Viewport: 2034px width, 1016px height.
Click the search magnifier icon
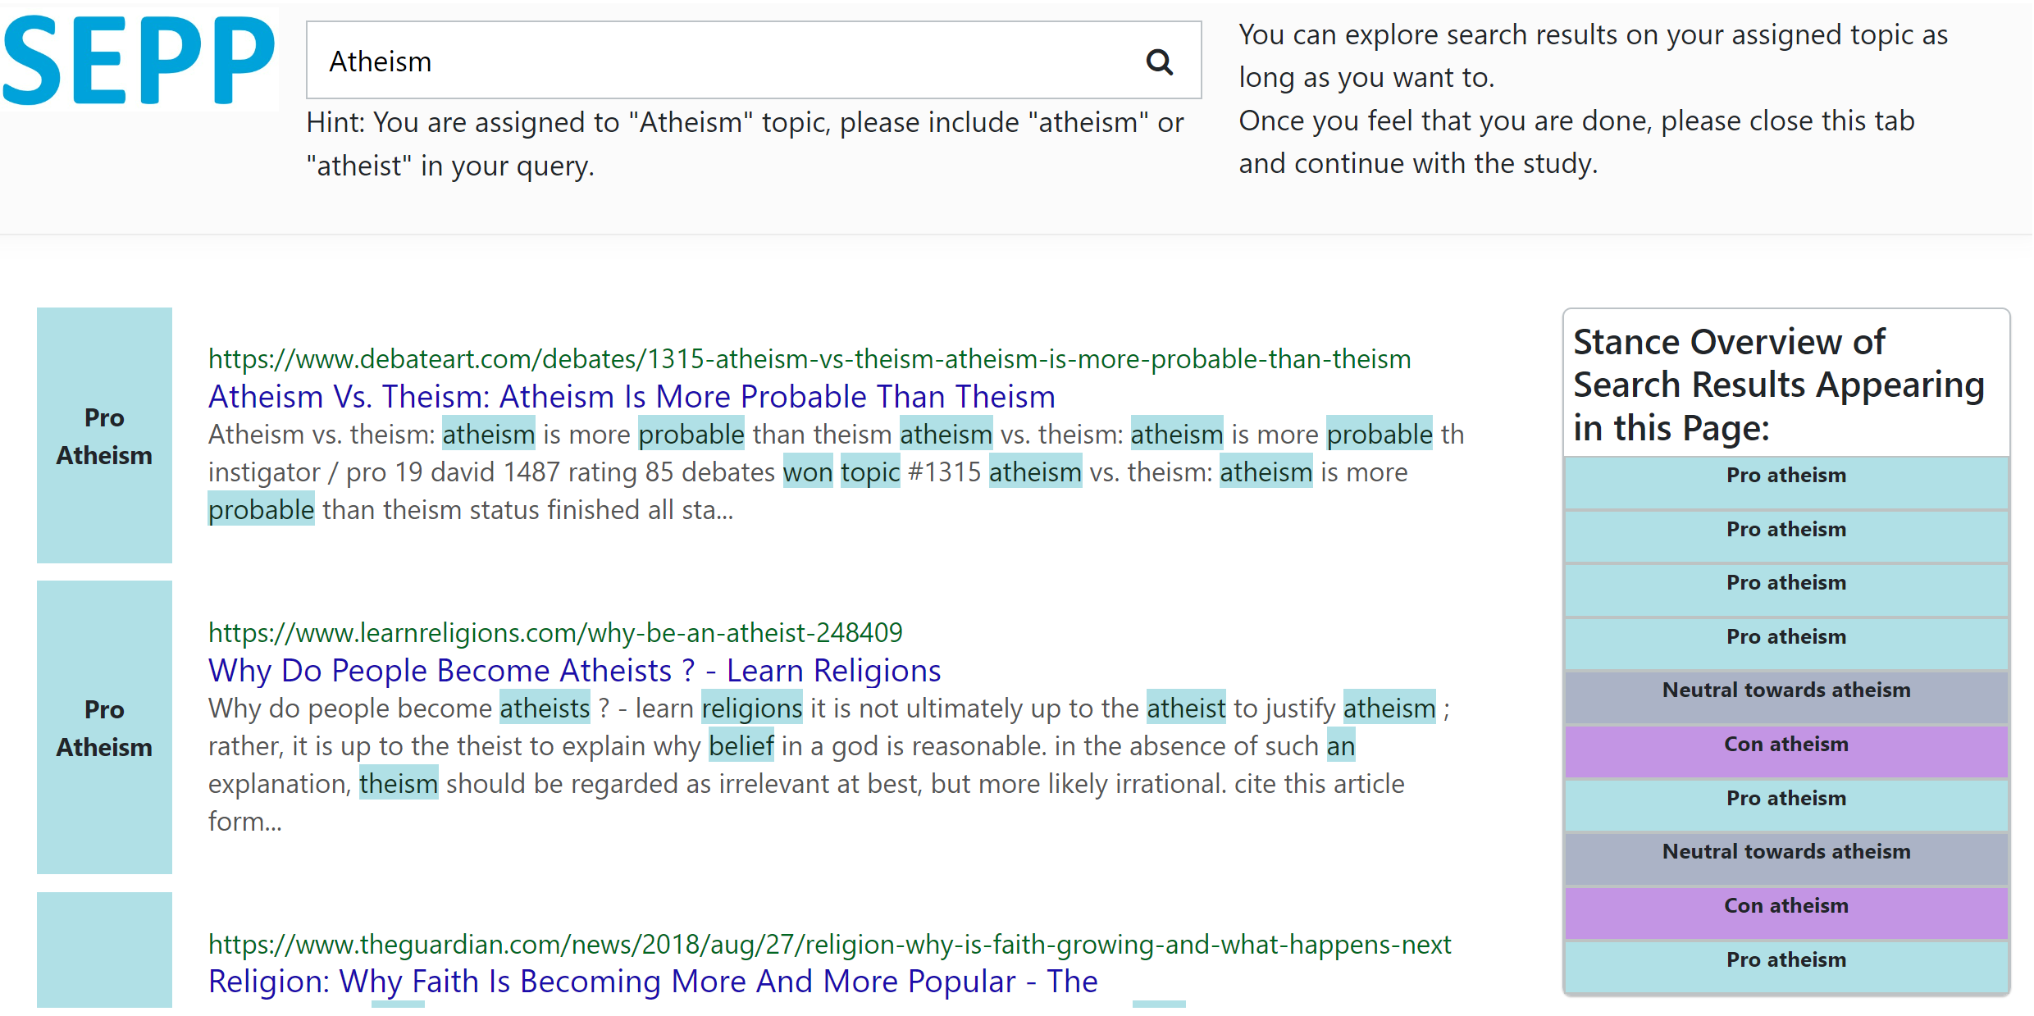pyautogui.click(x=1159, y=62)
